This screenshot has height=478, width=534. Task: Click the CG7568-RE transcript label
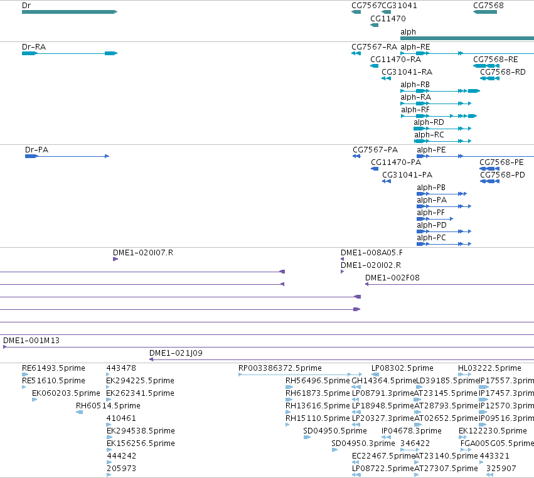coord(496,59)
